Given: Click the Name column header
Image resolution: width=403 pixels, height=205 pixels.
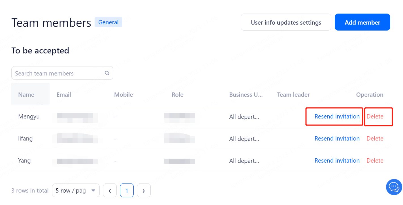Looking at the screenshot, I should [26, 95].
